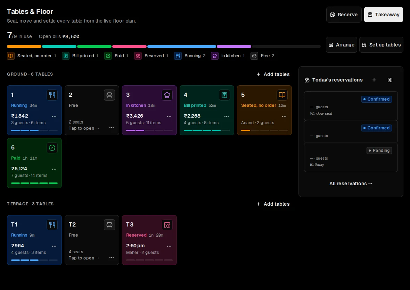Click the paid checkmark icon on table 6
Image resolution: width=410 pixels, height=290 pixels.
pos(52,148)
